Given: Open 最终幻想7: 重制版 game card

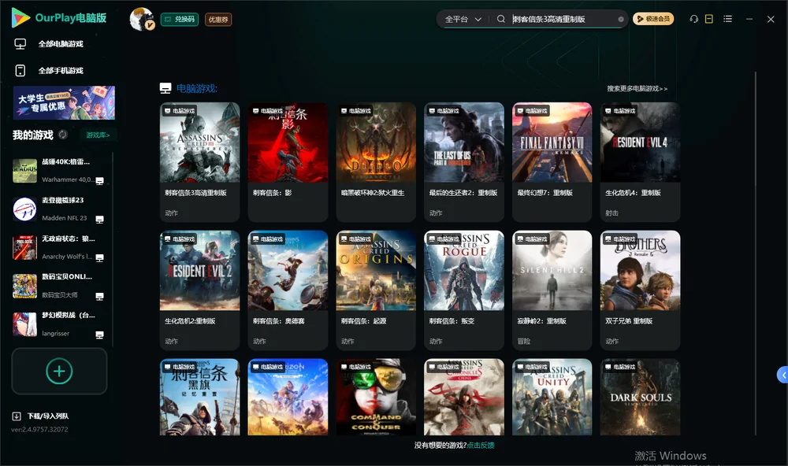Looking at the screenshot, I should point(552,161).
